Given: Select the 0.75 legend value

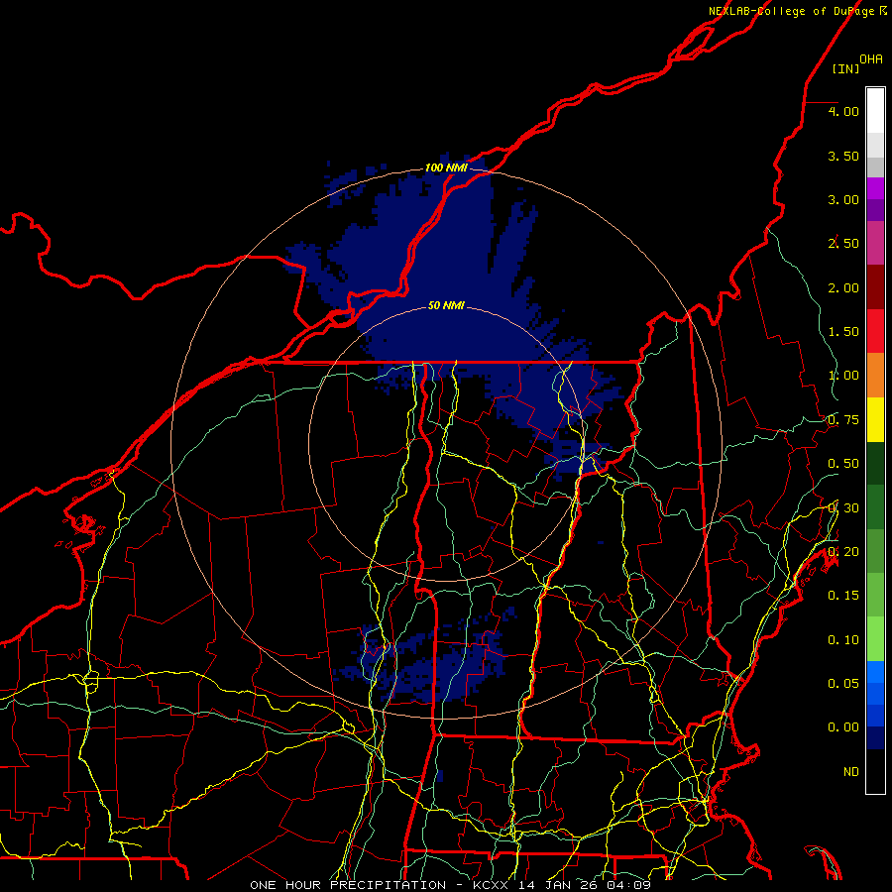Looking at the screenshot, I should coord(843,420).
